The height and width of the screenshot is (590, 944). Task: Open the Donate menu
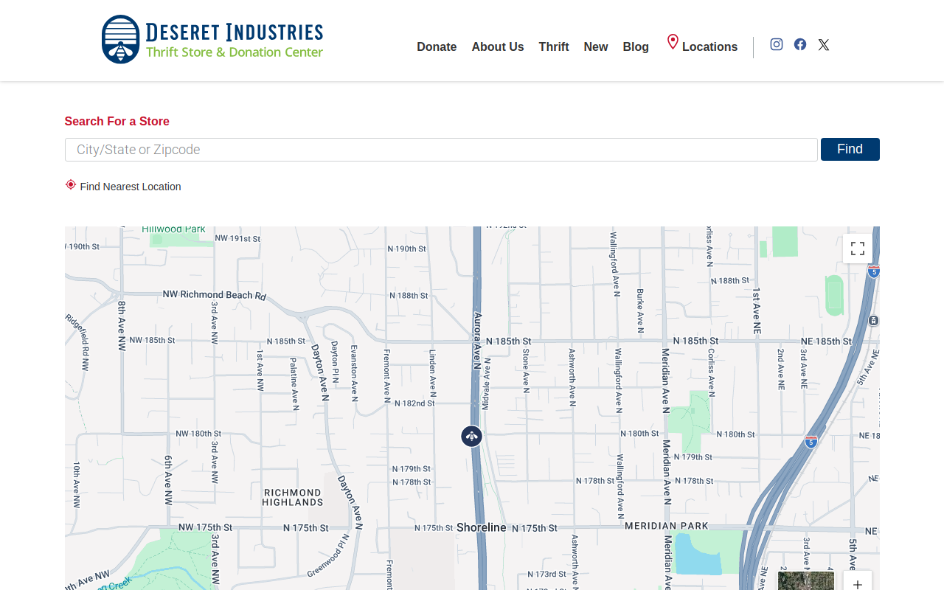pyautogui.click(x=437, y=47)
